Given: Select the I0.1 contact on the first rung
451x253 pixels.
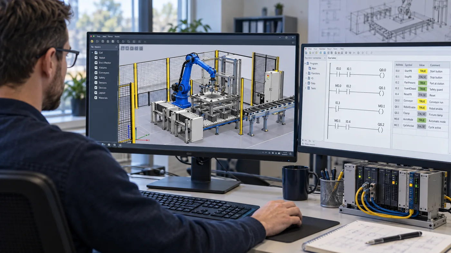Looking at the screenshot, I should tap(349, 74).
